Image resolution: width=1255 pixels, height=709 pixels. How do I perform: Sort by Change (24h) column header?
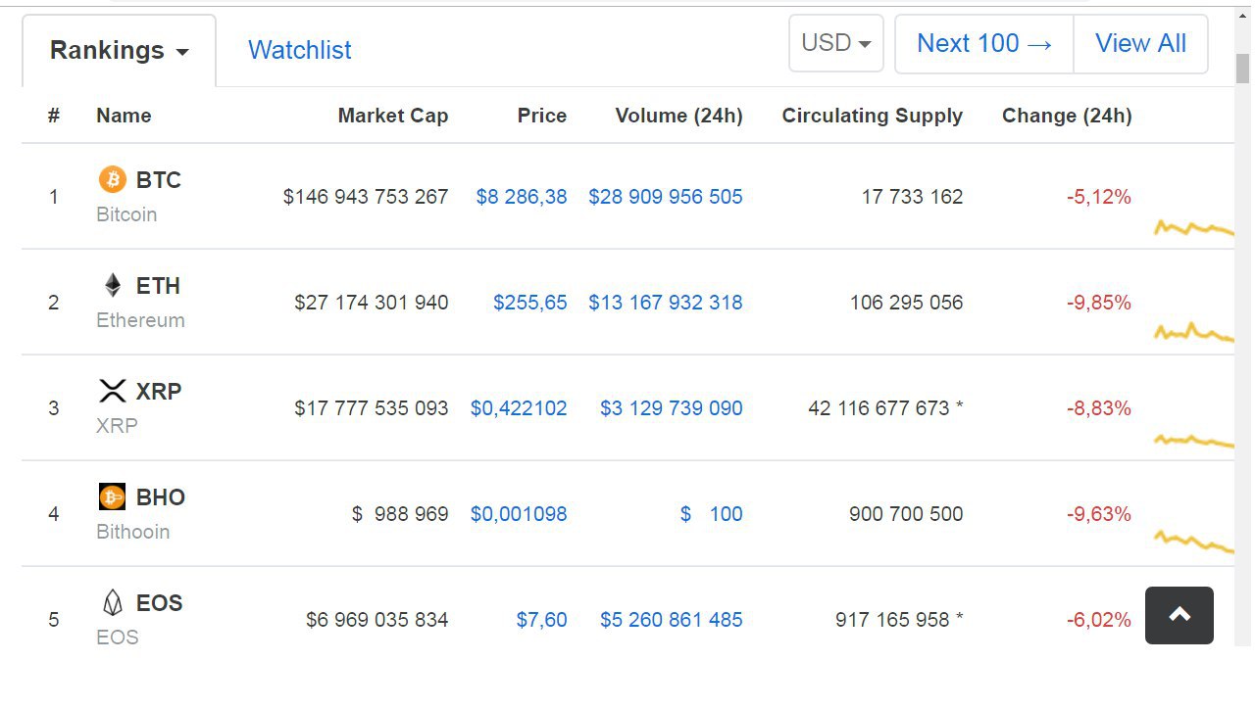(x=1067, y=116)
